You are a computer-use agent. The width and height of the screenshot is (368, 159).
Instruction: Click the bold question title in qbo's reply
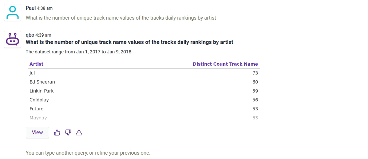pyautogui.click(x=129, y=42)
